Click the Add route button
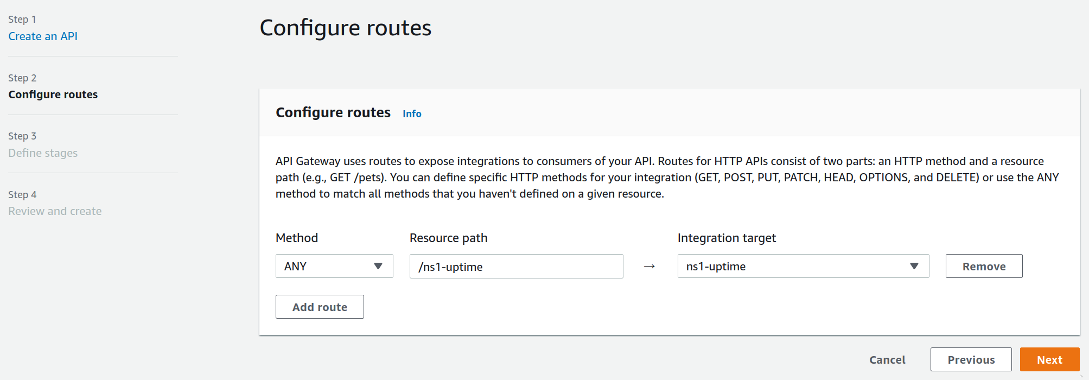 coord(320,307)
